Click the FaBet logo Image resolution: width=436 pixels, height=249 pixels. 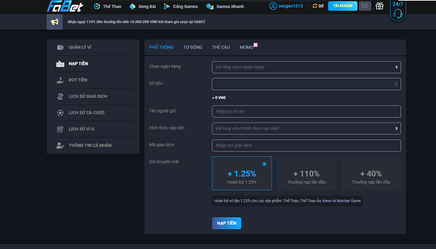[65, 6]
